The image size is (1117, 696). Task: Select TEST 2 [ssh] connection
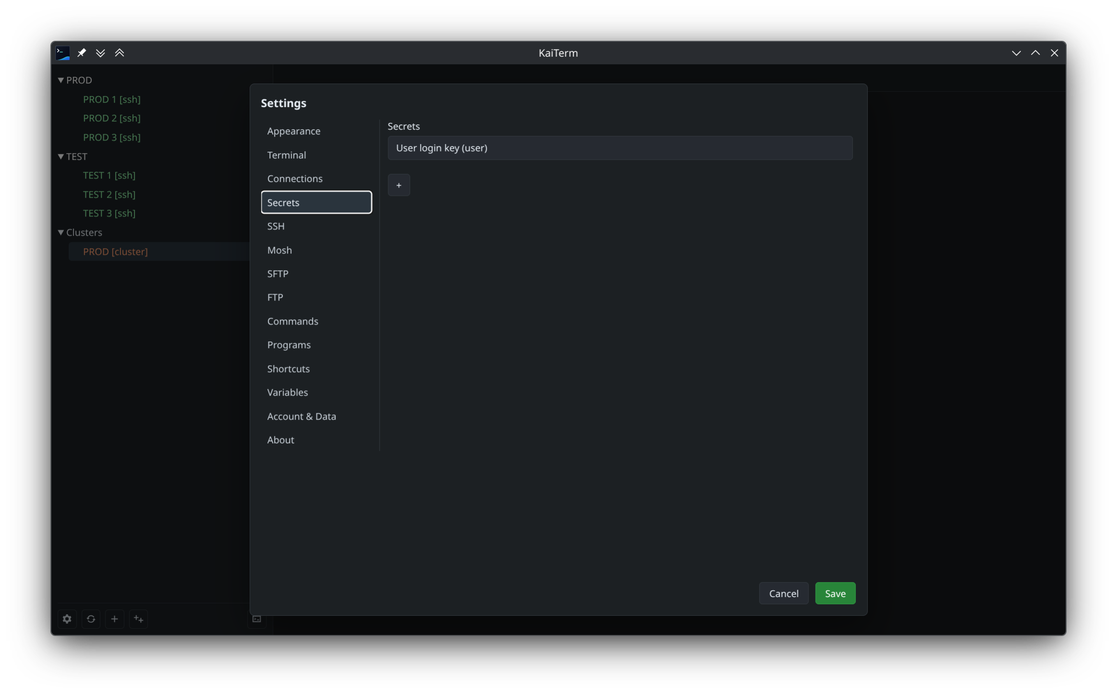[x=109, y=194]
